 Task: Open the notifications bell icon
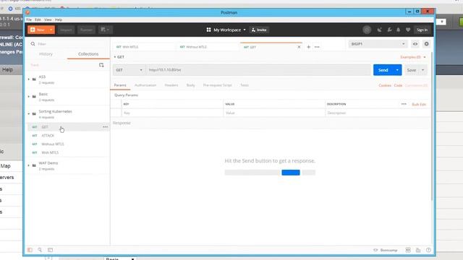[399, 30]
